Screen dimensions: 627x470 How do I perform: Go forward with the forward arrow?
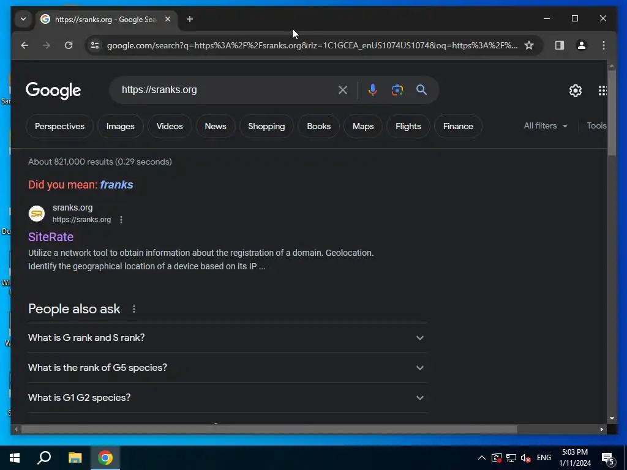click(x=47, y=45)
